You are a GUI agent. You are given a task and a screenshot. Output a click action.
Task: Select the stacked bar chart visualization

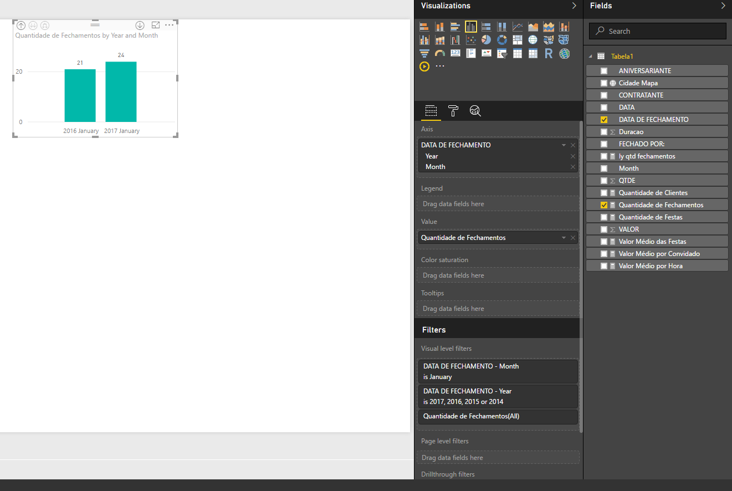[x=424, y=27]
